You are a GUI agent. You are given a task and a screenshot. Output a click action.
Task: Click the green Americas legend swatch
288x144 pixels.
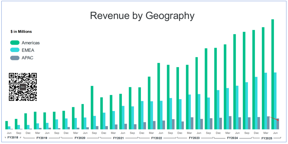[x=15, y=43]
